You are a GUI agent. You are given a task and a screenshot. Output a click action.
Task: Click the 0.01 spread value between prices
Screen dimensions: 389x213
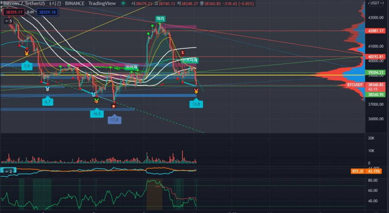(x=31, y=12)
